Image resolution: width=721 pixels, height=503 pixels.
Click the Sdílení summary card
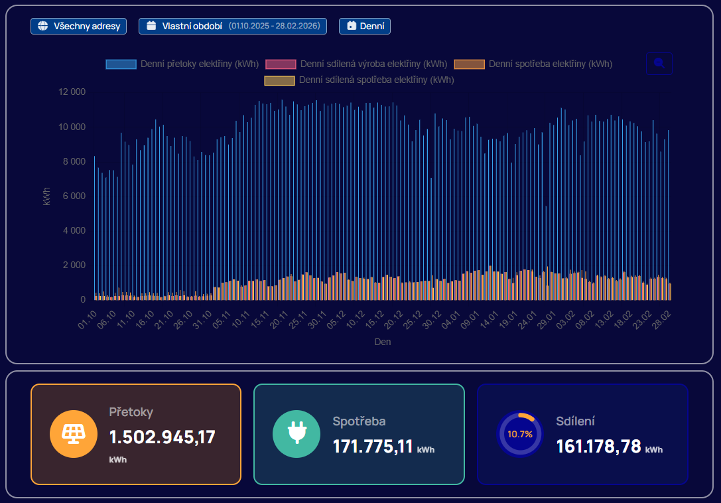tap(582, 434)
